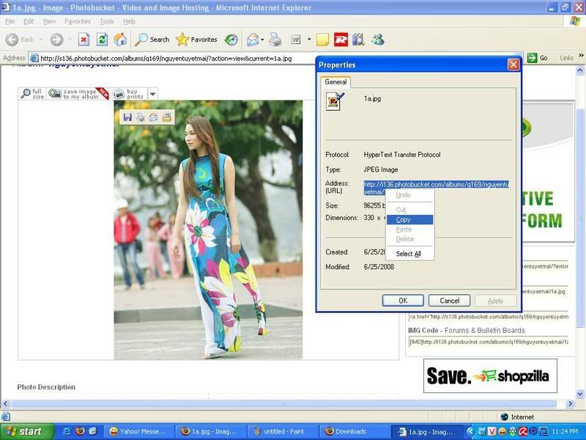
Task: Click the vertical scrollbar down arrow
Action: pos(580,394)
